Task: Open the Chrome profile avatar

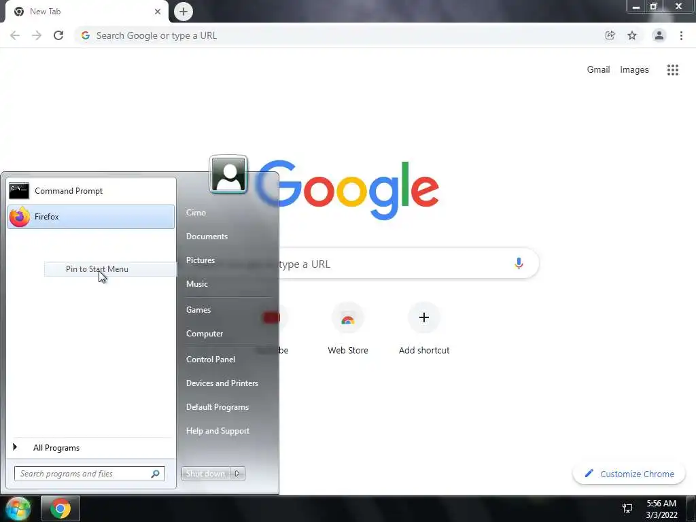Action: [659, 35]
